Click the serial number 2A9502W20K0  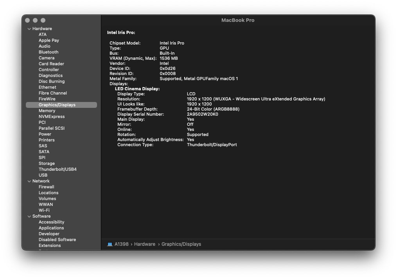pyautogui.click(x=202, y=114)
